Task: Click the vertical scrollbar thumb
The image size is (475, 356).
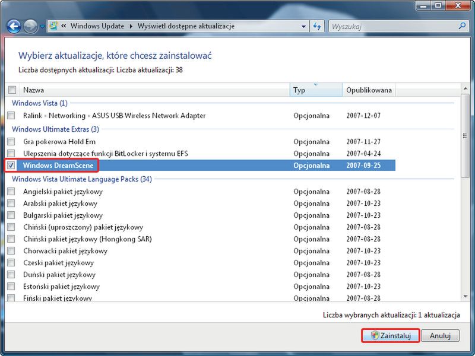Action: [465, 136]
